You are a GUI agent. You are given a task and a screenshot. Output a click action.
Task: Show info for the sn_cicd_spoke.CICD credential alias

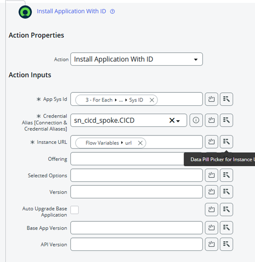click(x=196, y=120)
